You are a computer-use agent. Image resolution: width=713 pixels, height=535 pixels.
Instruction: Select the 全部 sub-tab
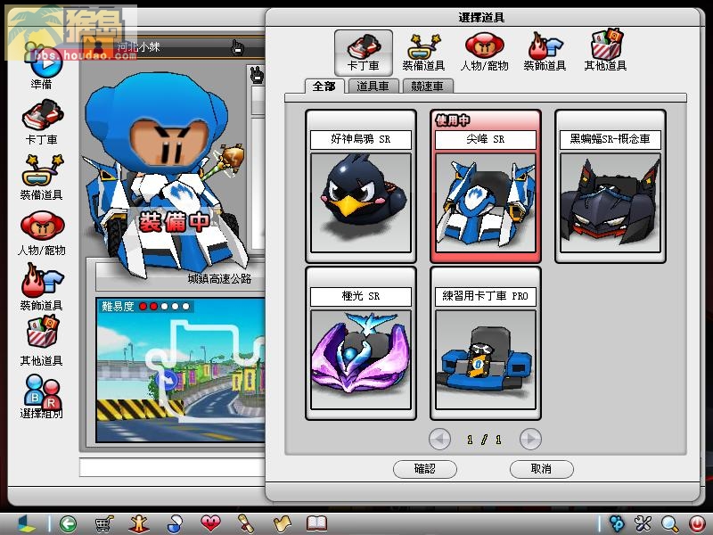click(x=324, y=86)
